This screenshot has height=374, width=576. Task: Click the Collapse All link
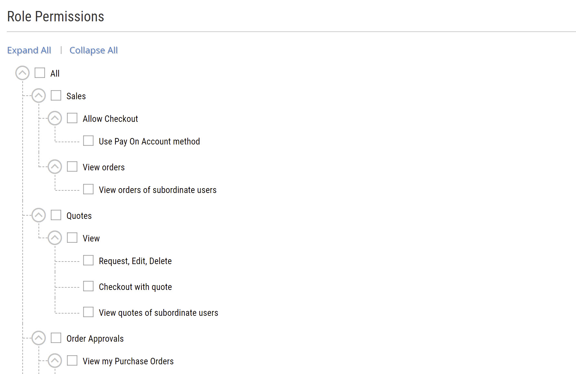94,50
